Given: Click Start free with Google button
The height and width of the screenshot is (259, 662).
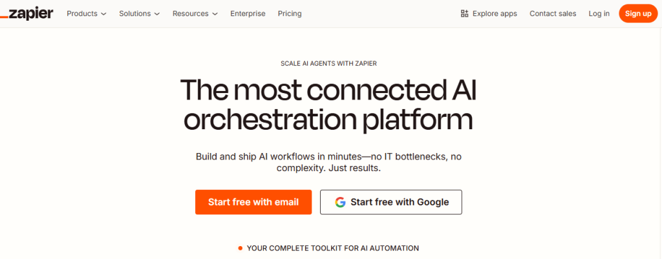Looking at the screenshot, I should pos(391,202).
